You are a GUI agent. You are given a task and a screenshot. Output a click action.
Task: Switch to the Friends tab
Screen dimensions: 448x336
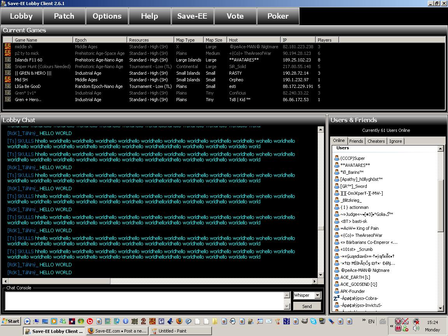click(356, 141)
